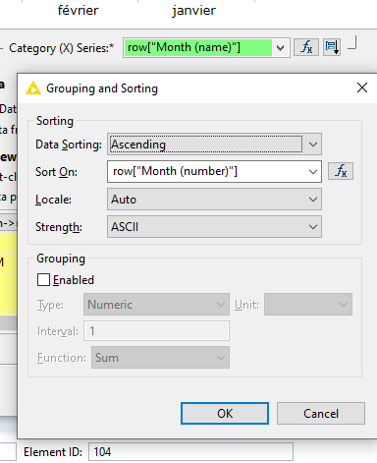Open the Strength ASCII dropdown

[x=214, y=227]
